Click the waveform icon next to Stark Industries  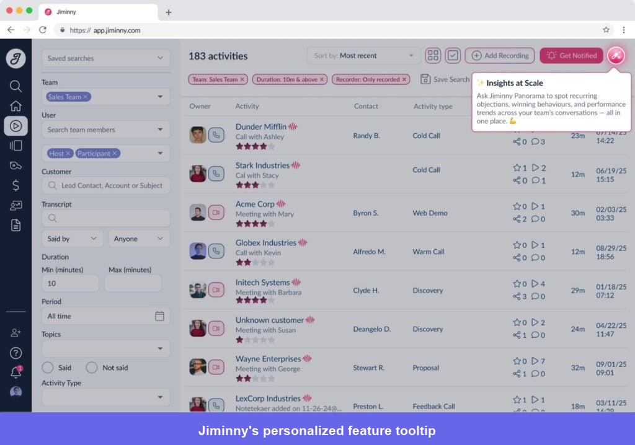tap(296, 165)
